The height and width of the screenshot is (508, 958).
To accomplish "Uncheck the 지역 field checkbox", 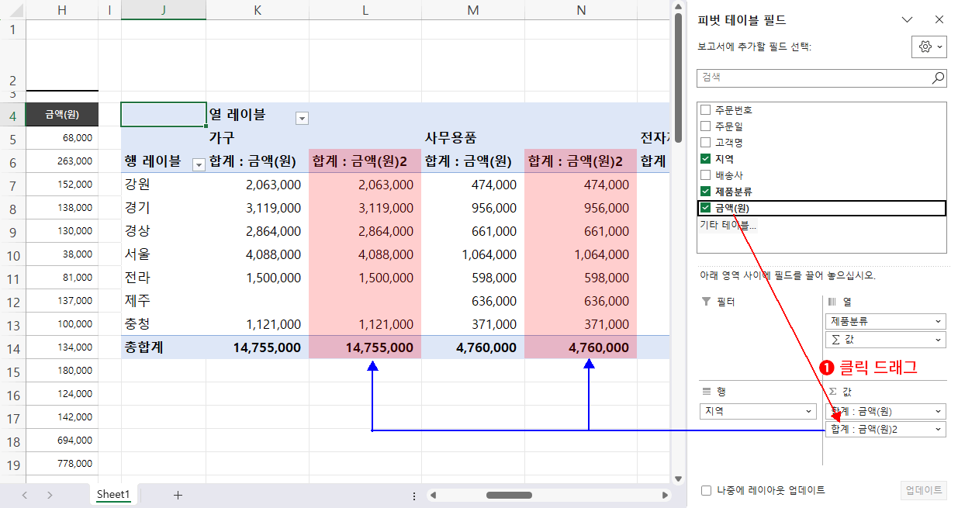I will click(x=705, y=158).
